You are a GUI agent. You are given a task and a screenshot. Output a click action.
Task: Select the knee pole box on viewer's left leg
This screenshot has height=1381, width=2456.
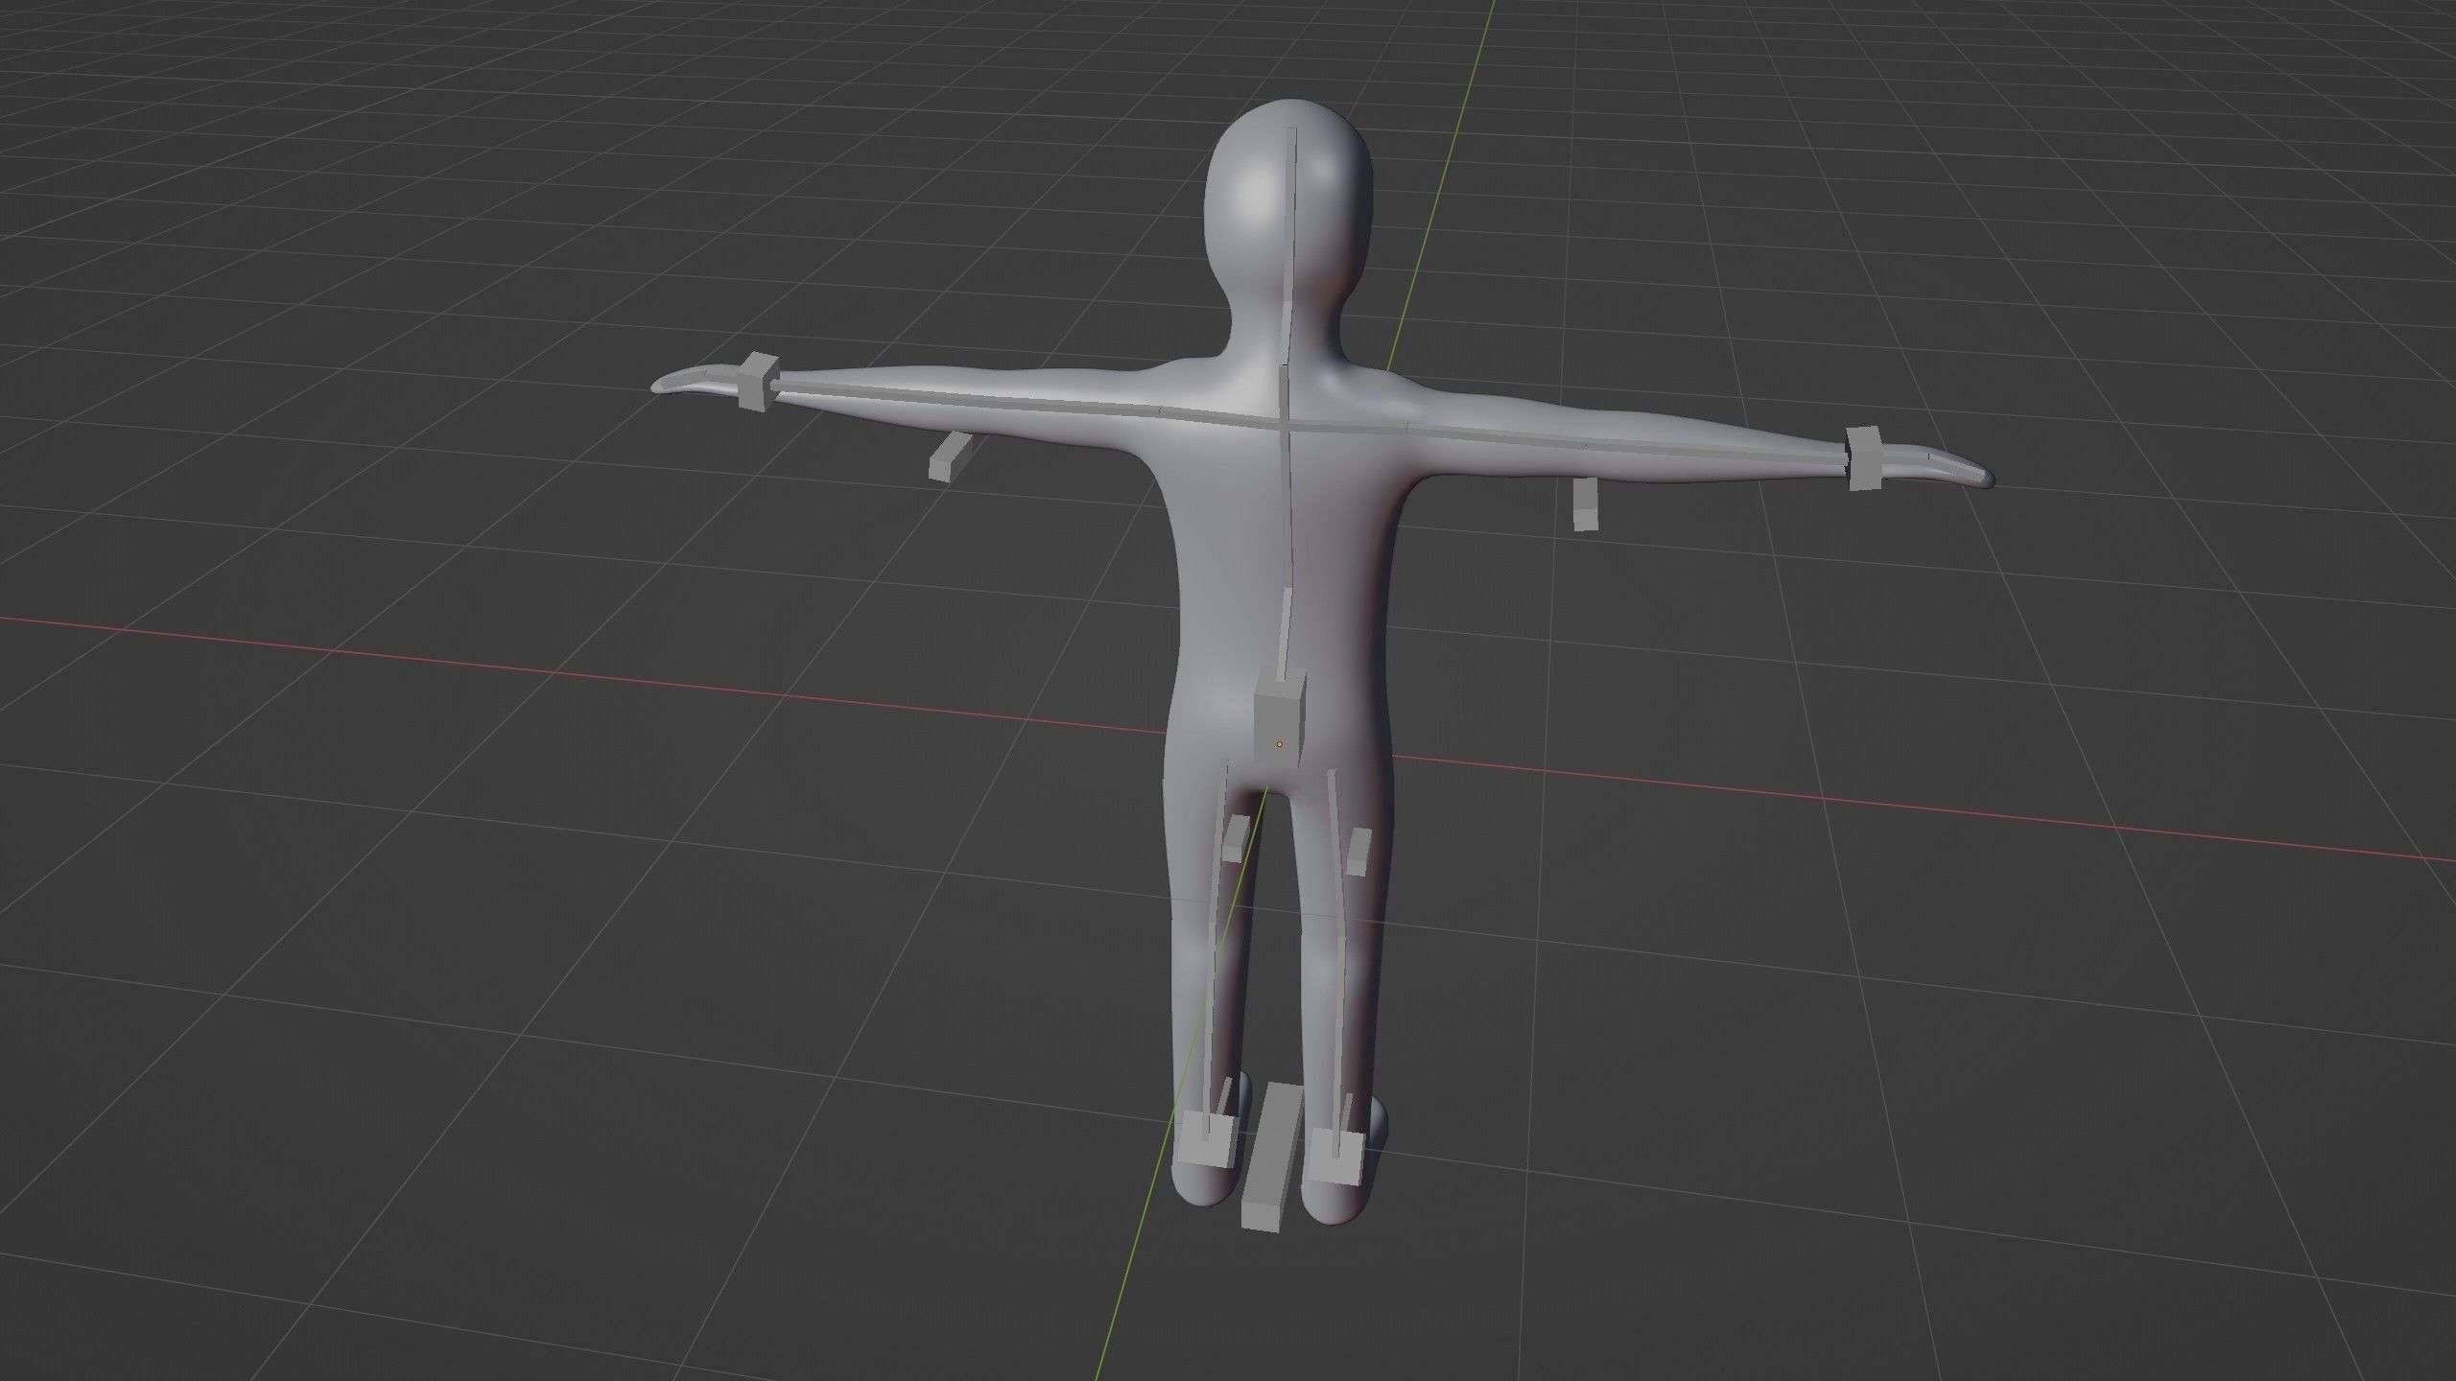(x=1237, y=841)
